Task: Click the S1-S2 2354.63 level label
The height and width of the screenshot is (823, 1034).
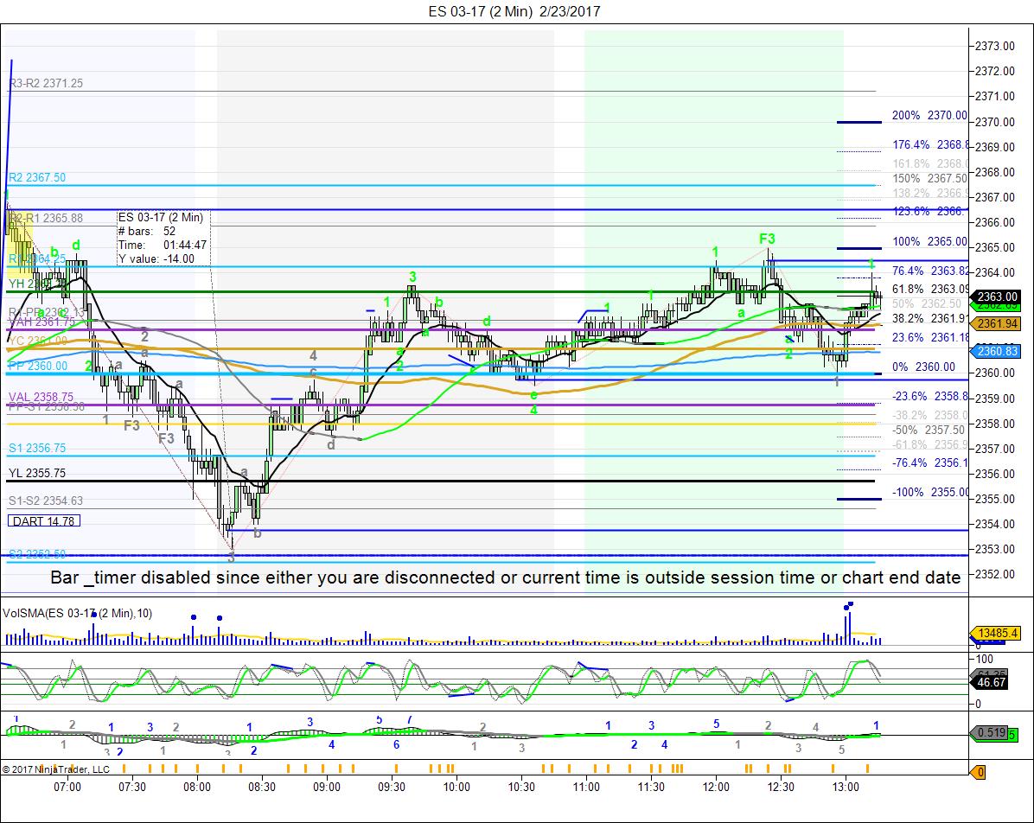Action: pyautogui.click(x=46, y=501)
